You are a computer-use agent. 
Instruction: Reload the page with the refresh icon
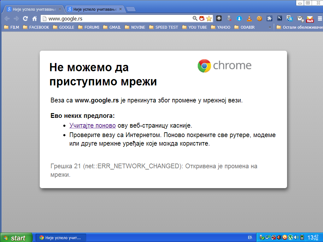click(x=25, y=19)
